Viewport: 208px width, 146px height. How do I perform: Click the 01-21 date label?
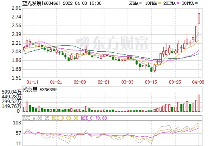[56, 82]
